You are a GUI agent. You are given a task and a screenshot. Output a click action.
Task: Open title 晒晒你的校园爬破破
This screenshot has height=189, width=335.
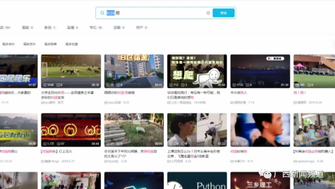120,93
